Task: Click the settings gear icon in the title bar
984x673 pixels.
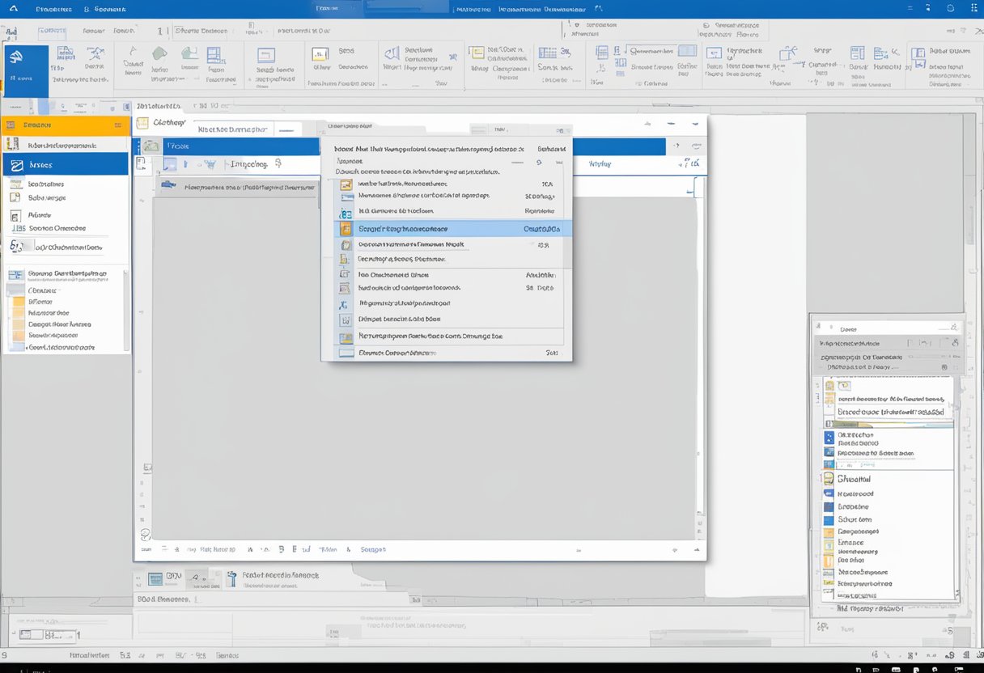Action: tap(949, 8)
